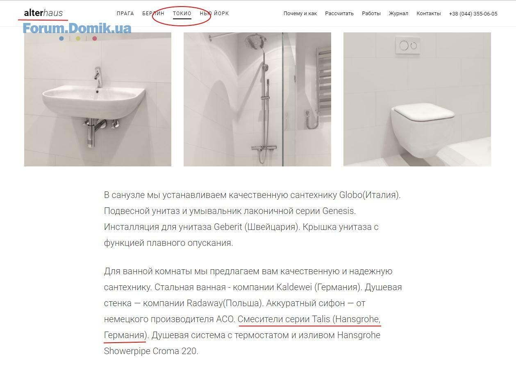Select the ТОКИО tab
Image resolution: width=516 pixels, height=366 pixels.
tap(182, 14)
